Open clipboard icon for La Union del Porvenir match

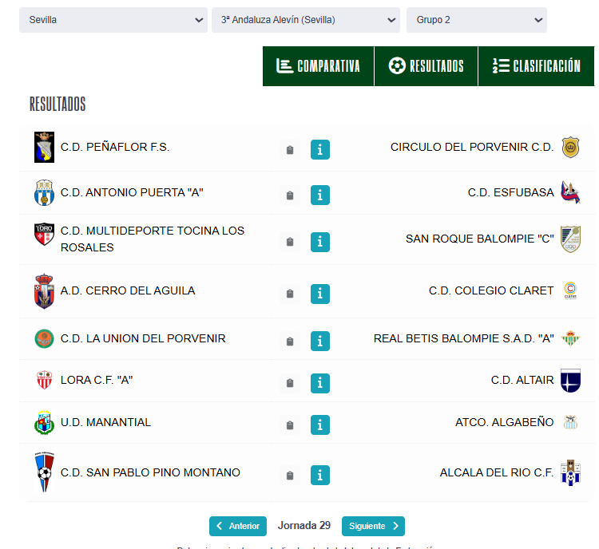coord(290,342)
